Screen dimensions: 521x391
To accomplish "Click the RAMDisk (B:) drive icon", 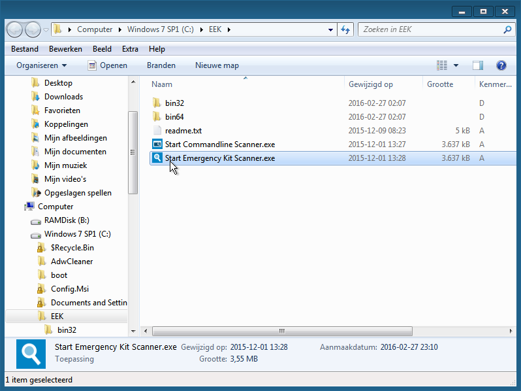I will (36, 221).
